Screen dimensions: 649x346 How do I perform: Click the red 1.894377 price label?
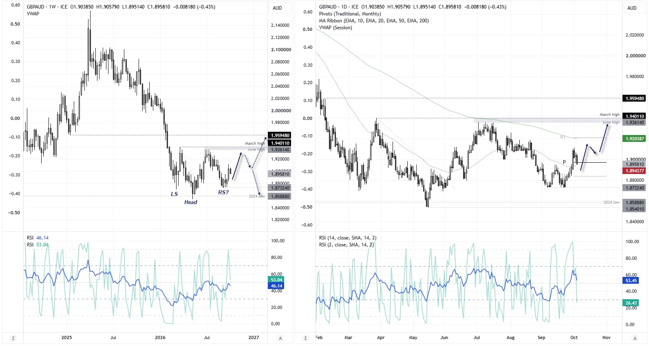pyautogui.click(x=634, y=171)
